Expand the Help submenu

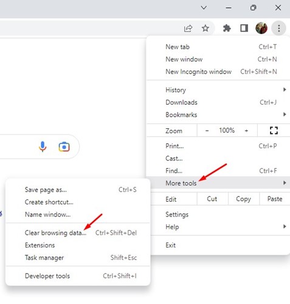[218, 227]
